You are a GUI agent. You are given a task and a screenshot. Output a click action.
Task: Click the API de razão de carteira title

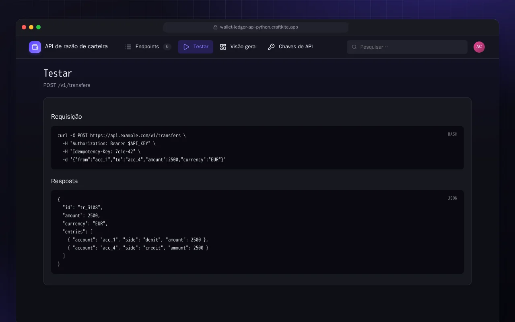(x=76, y=47)
